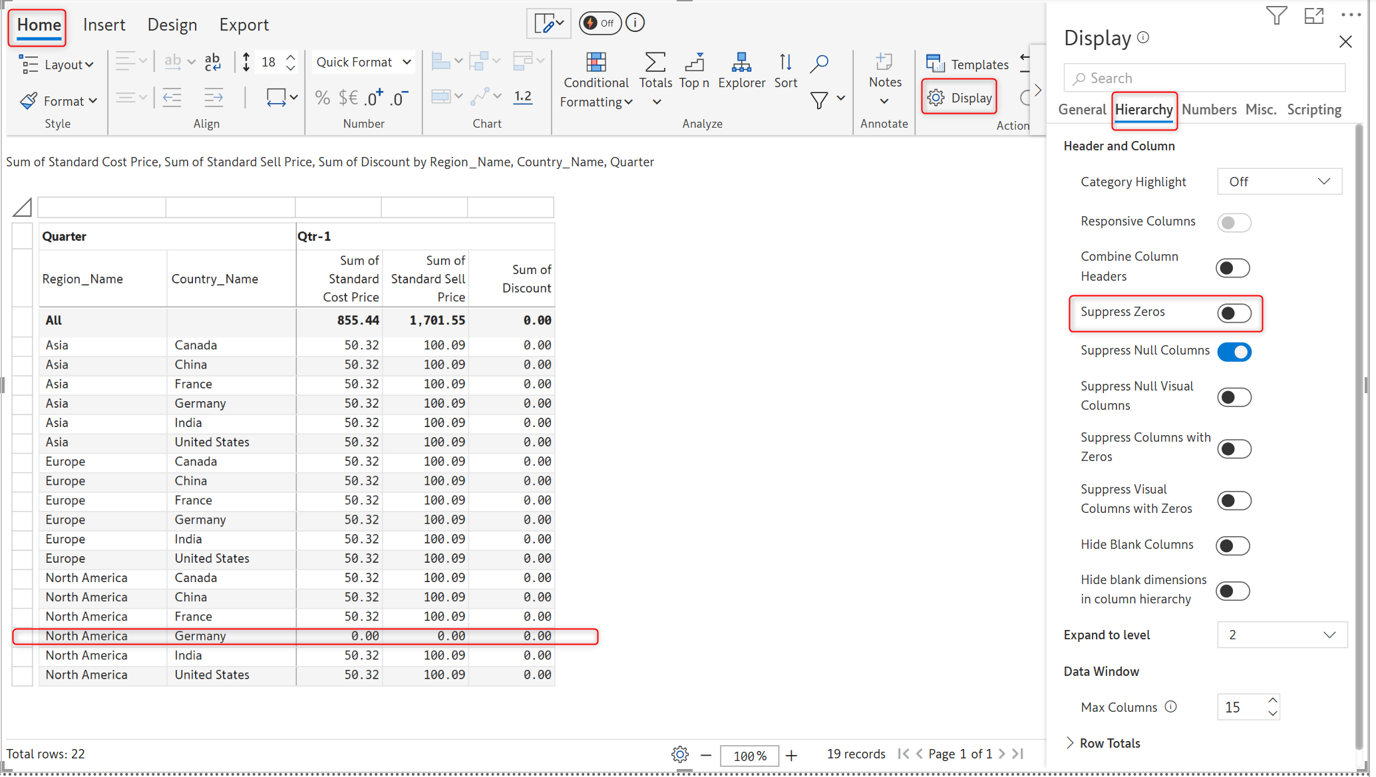Open Category Highlight dropdown

(1279, 182)
